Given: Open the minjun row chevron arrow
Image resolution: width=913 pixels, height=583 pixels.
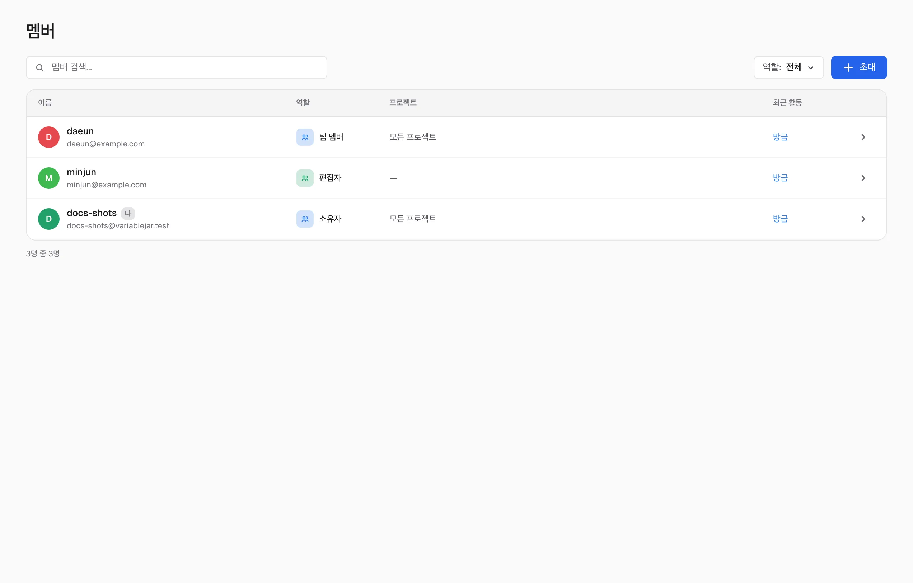Looking at the screenshot, I should point(863,178).
